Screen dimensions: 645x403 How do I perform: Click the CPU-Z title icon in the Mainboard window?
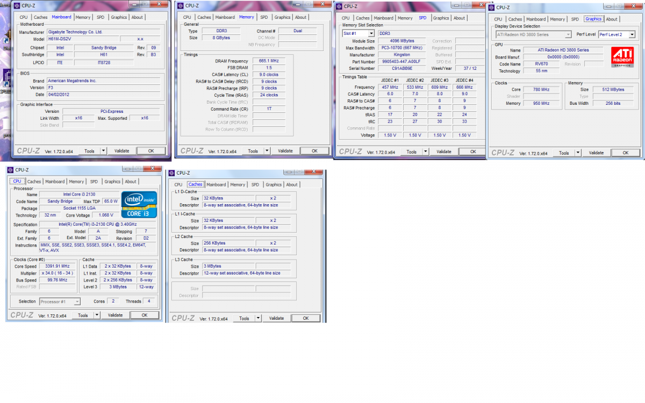(x=18, y=6)
